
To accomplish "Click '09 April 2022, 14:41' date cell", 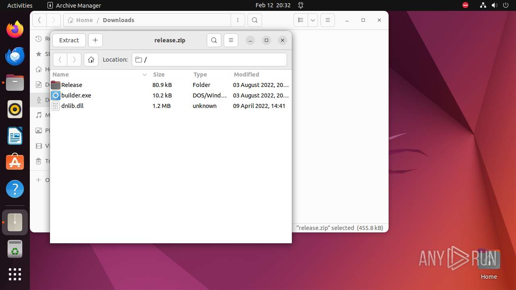I will [x=259, y=106].
